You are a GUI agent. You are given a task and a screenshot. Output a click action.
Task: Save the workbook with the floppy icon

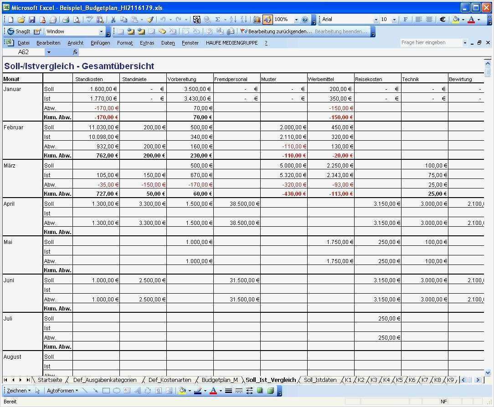click(32, 20)
